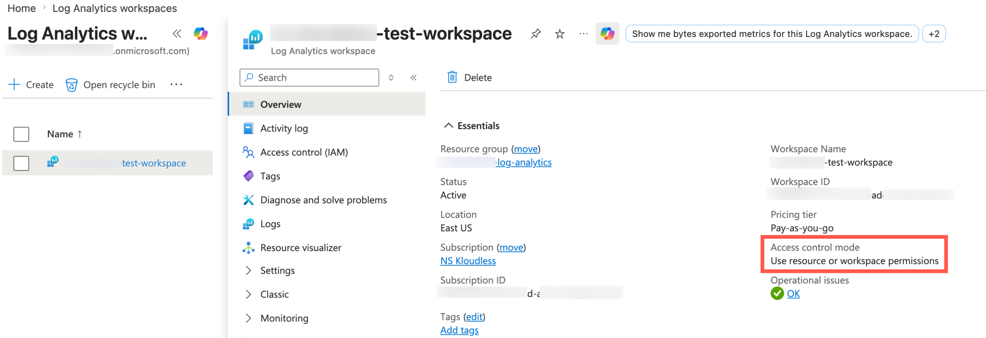The image size is (986, 338).
Task: Expand the Settings menu group
Action: coord(248,271)
